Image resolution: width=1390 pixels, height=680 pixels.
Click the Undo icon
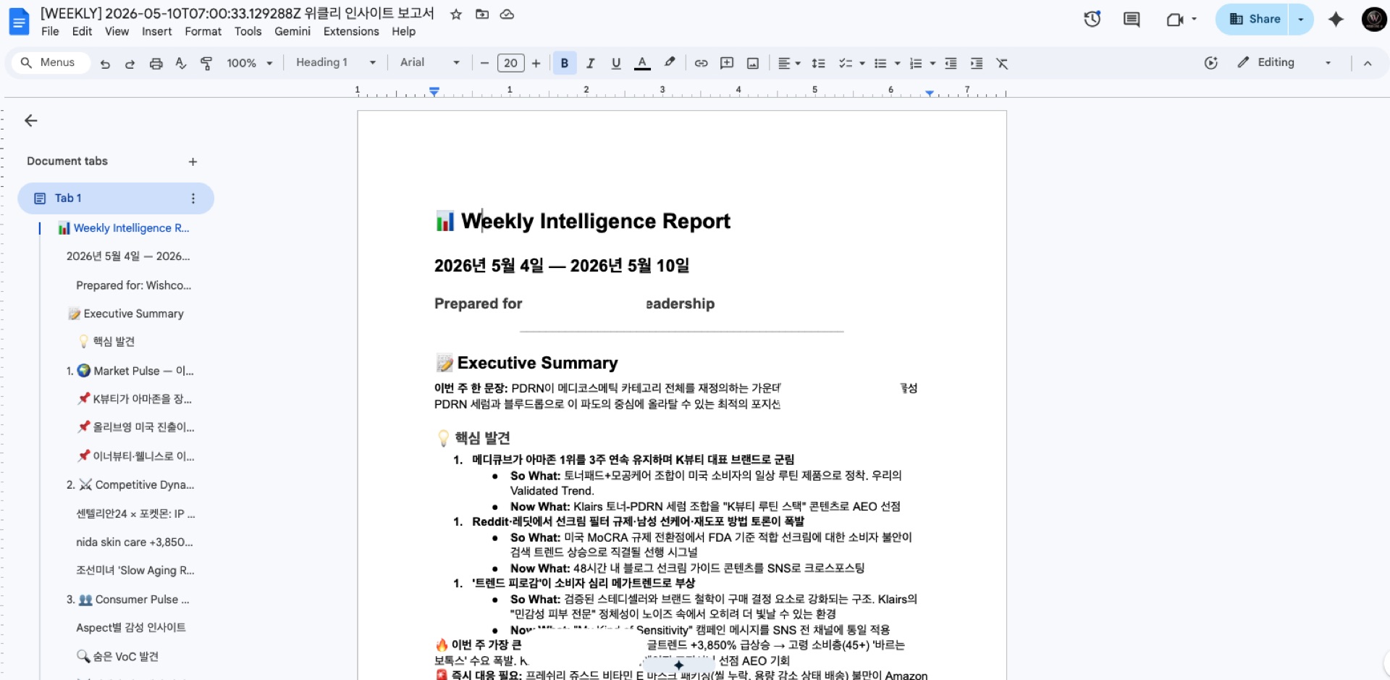click(105, 64)
